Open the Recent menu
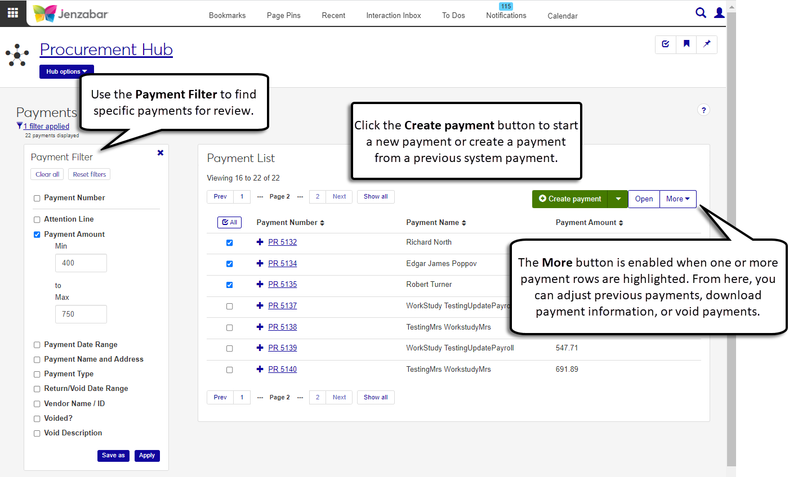The image size is (789, 477). point(333,15)
